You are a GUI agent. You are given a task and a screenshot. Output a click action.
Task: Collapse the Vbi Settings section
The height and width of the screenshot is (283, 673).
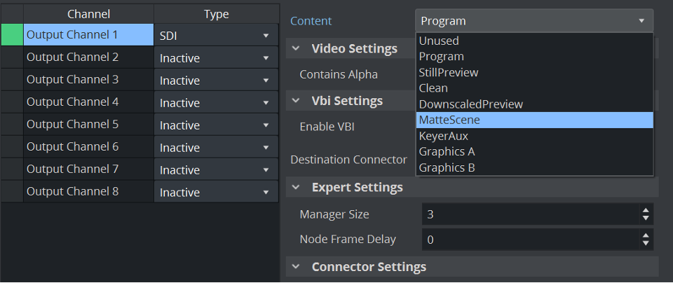pyautogui.click(x=297, y=101)
